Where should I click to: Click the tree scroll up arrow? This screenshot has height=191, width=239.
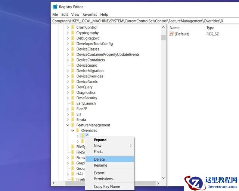pos(164,27)
